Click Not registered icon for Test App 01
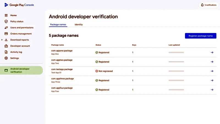Viewport: 220px width, 124px height. [97, 71]
